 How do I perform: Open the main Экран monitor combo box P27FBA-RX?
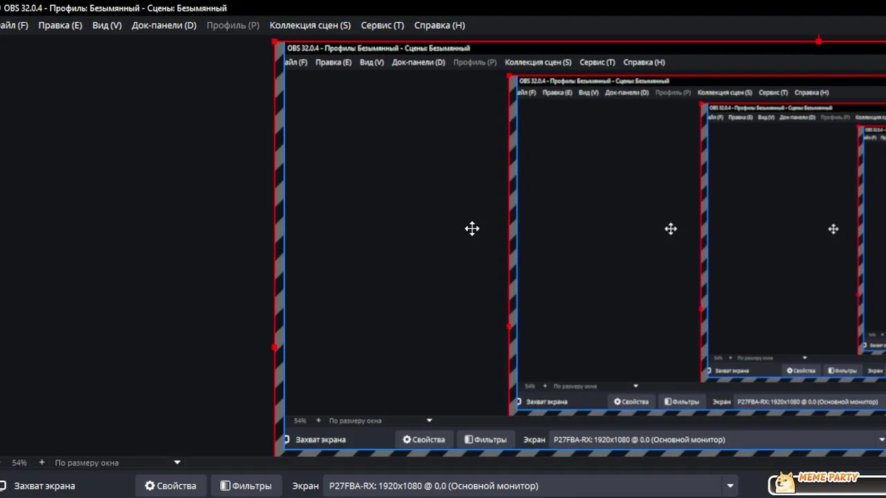point(530,486)
